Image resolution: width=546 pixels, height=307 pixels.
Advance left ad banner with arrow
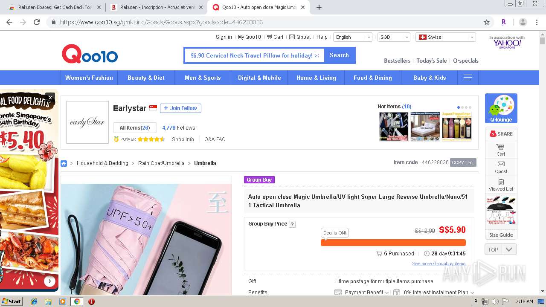pyautogui.click(x=49, y=281)
